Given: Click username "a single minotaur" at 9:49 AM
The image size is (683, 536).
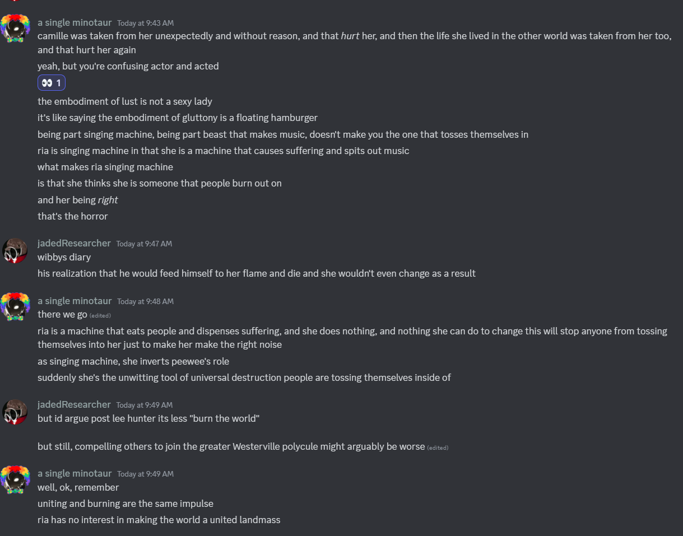Looking at the screenshot, I should coord(75,473).
